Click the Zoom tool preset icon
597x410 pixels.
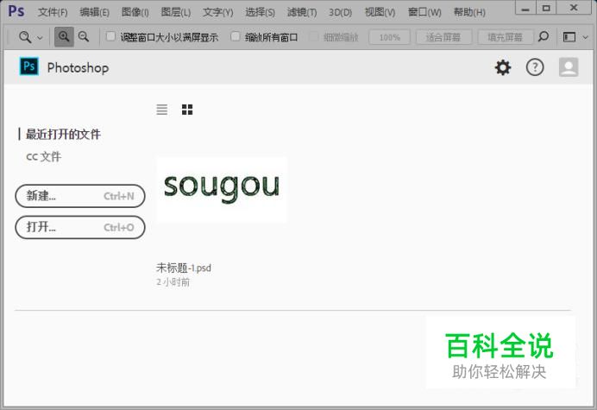coord(25,37)
